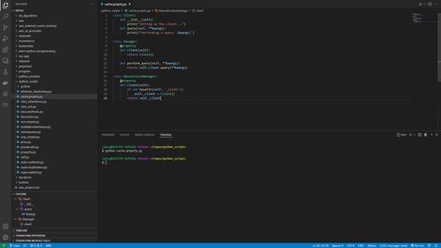Open class_inheritence.py in Explorer
This screenshot has height=248, width=441.
point(54,102)
